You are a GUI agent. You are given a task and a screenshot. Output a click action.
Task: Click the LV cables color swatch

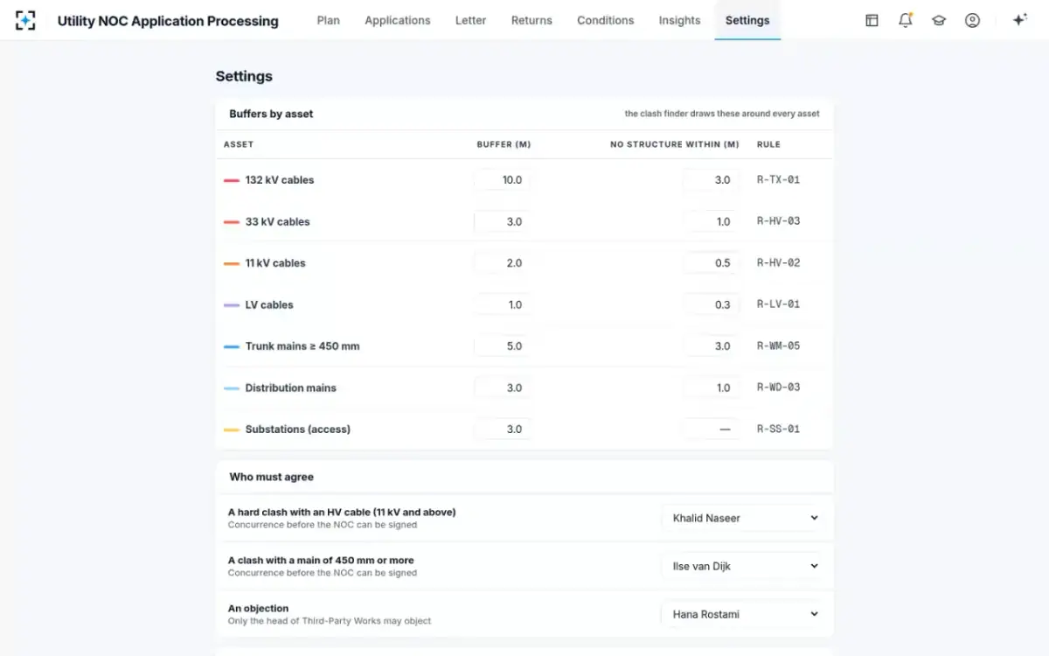pyautogui.click(x=232, y=305)
